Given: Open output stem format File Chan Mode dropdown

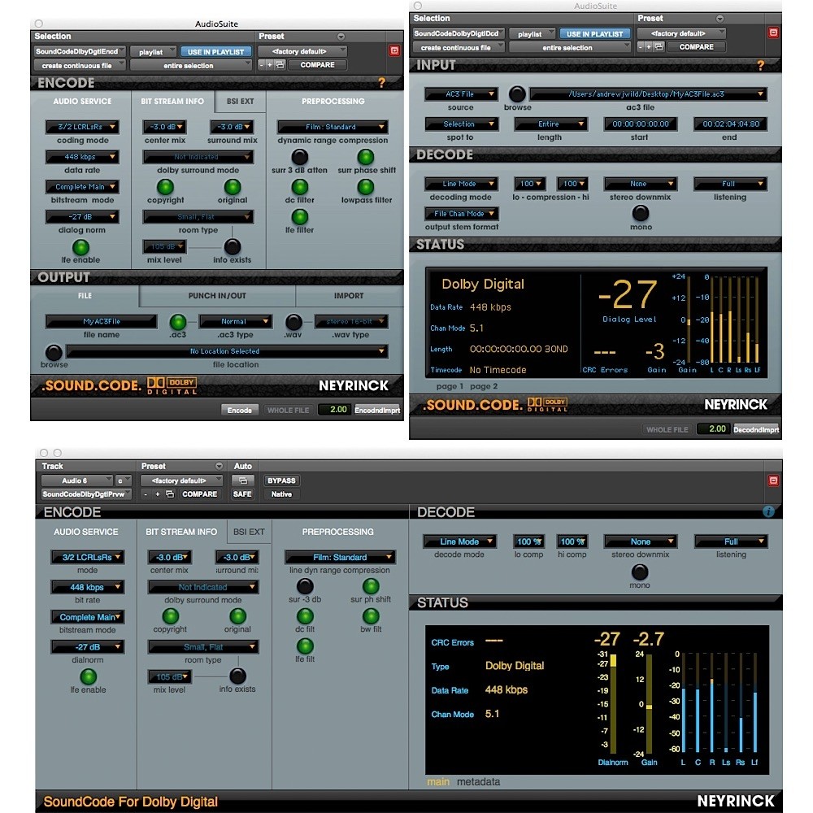Looking at the screenshot, I should point(462,214).
